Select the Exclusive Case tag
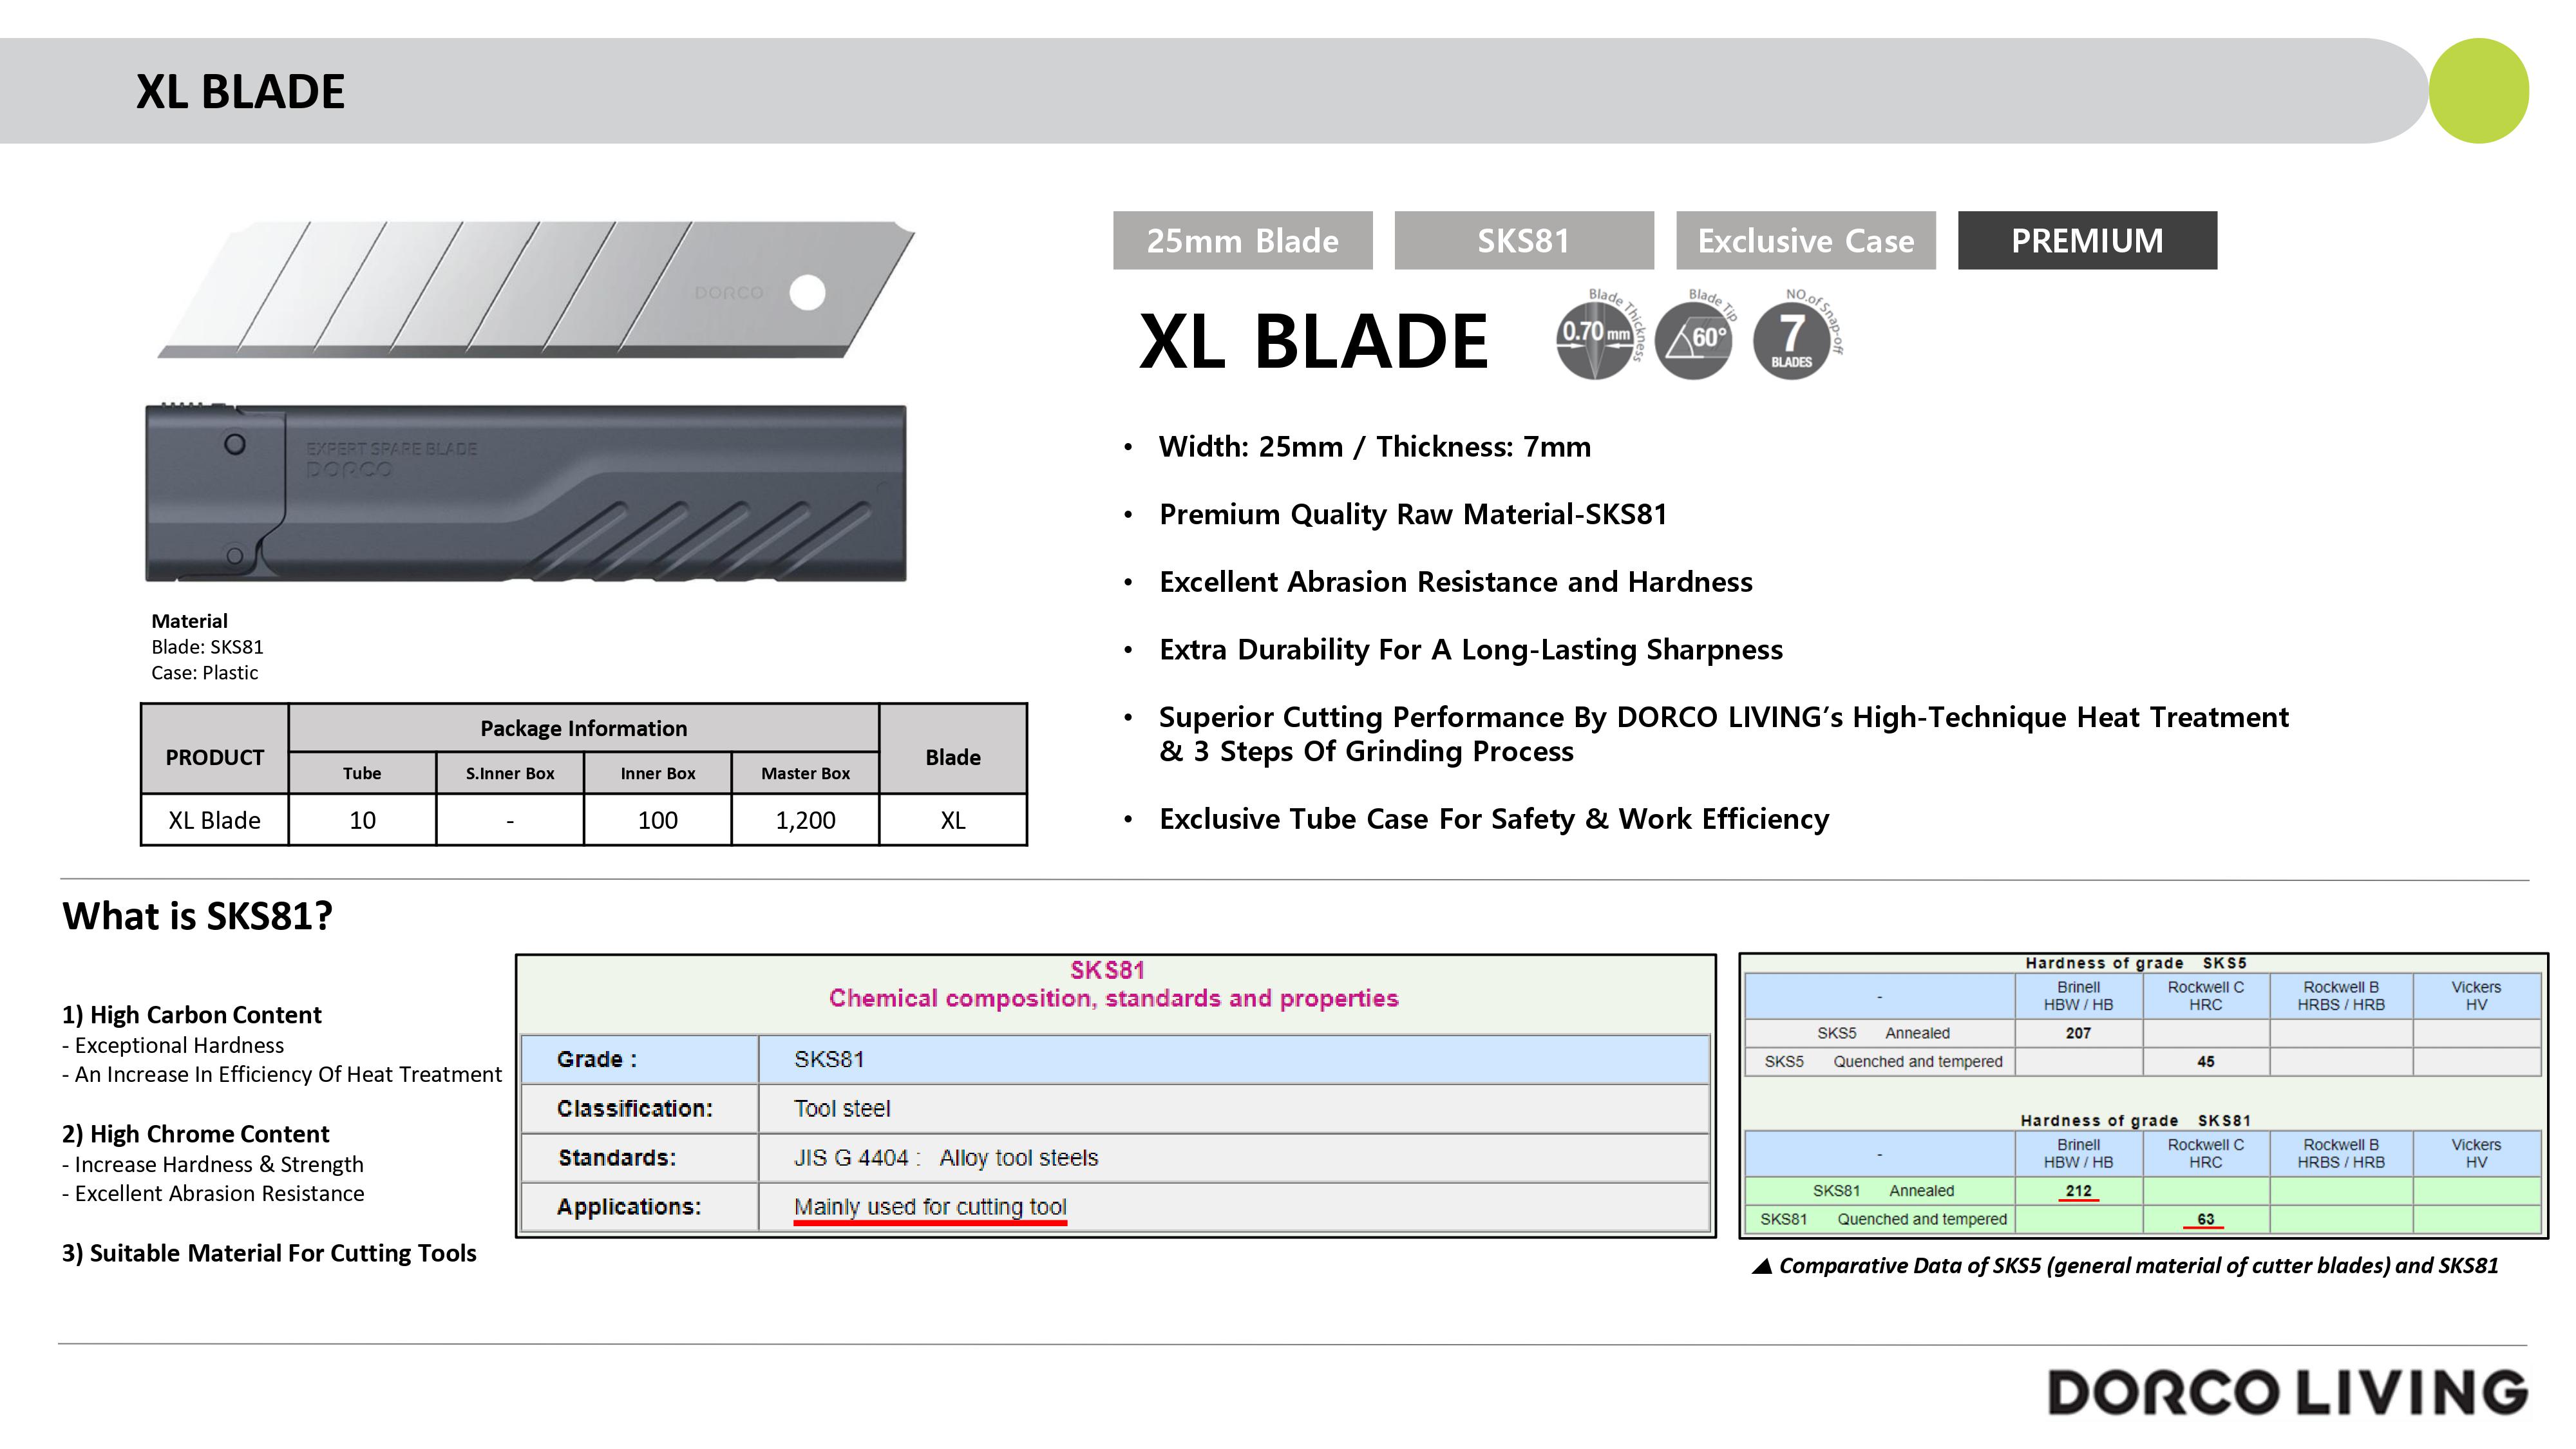This screenshot has height=1449, width=2576. click(1805, 240)
